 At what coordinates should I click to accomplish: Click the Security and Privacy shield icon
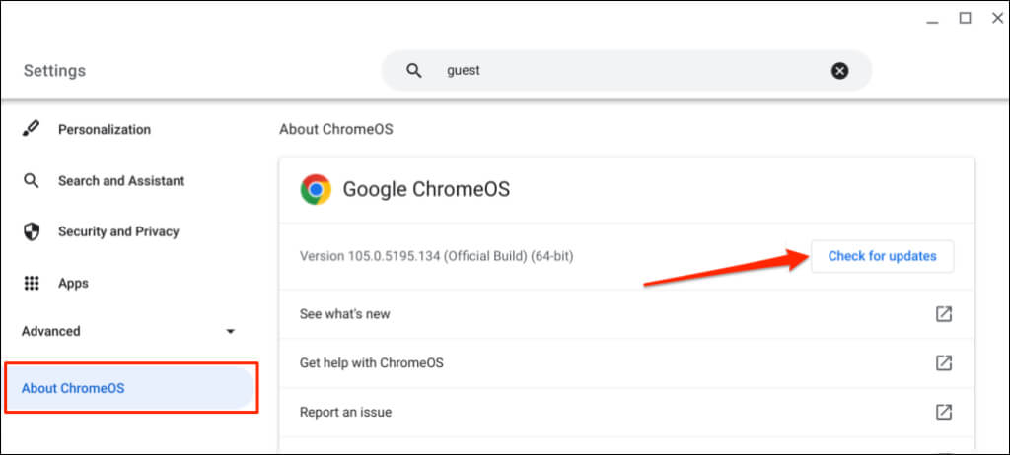pos(32,232)
